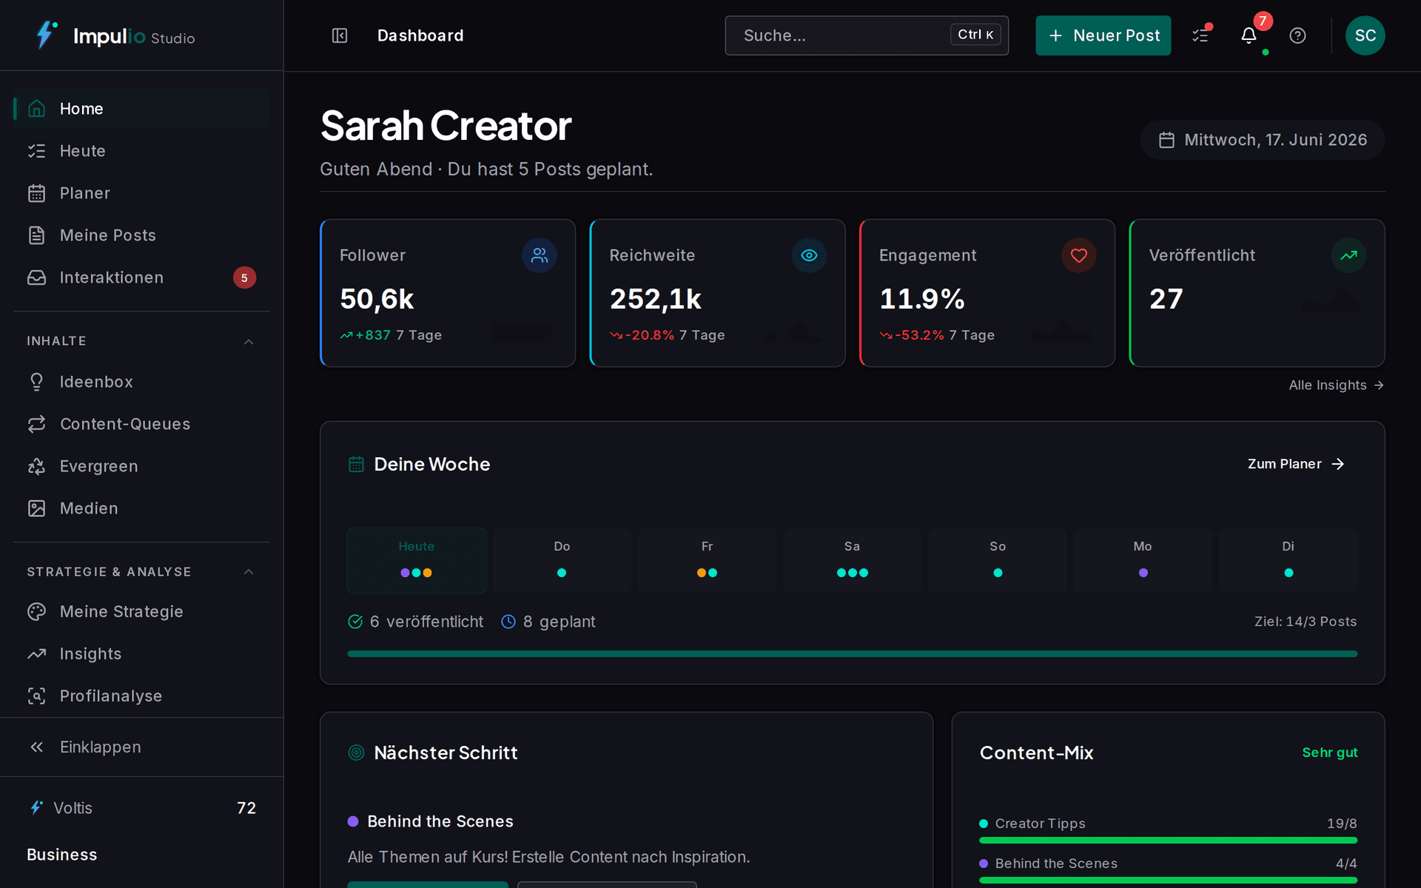Screen dimensions: 1421x888
Task: Open Medien in the sidebar
Action: tap(141, 508)
